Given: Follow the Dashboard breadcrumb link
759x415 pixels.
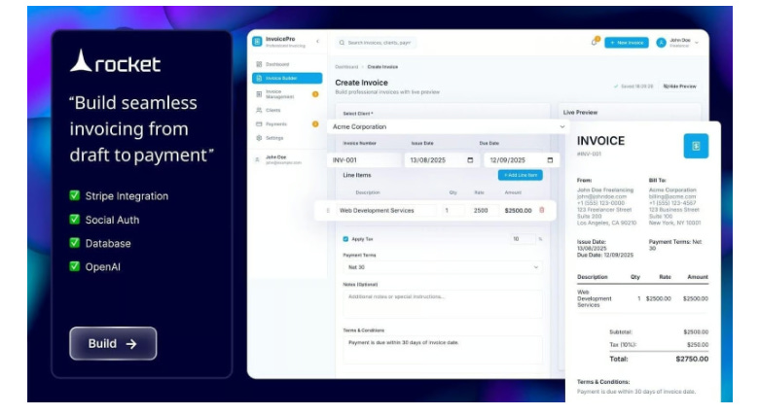Looking at the screenshot, I should (346, 67).
